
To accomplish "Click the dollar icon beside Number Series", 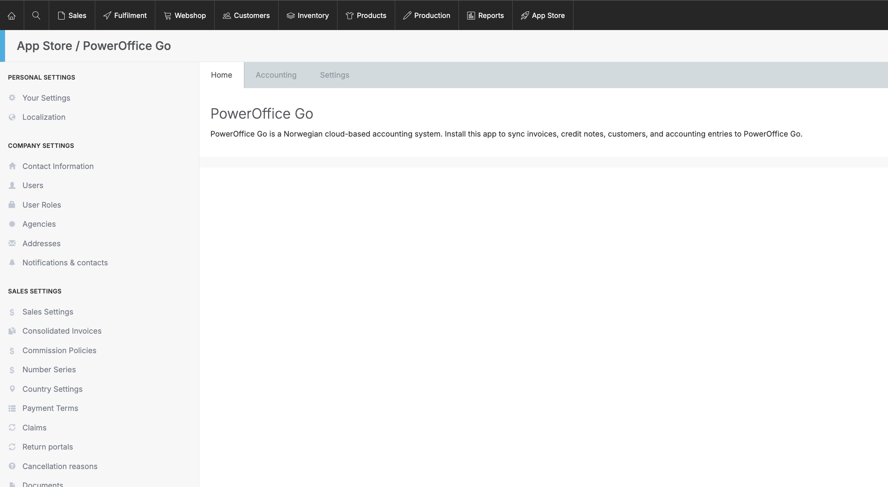I will click(12, 370).
